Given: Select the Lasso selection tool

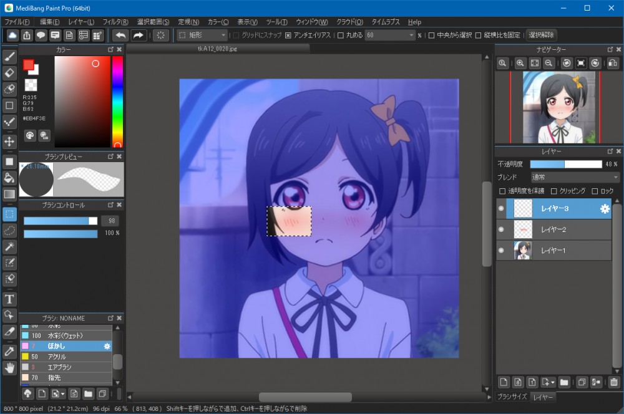Looking at the screenshot, I should coord(9,230).
